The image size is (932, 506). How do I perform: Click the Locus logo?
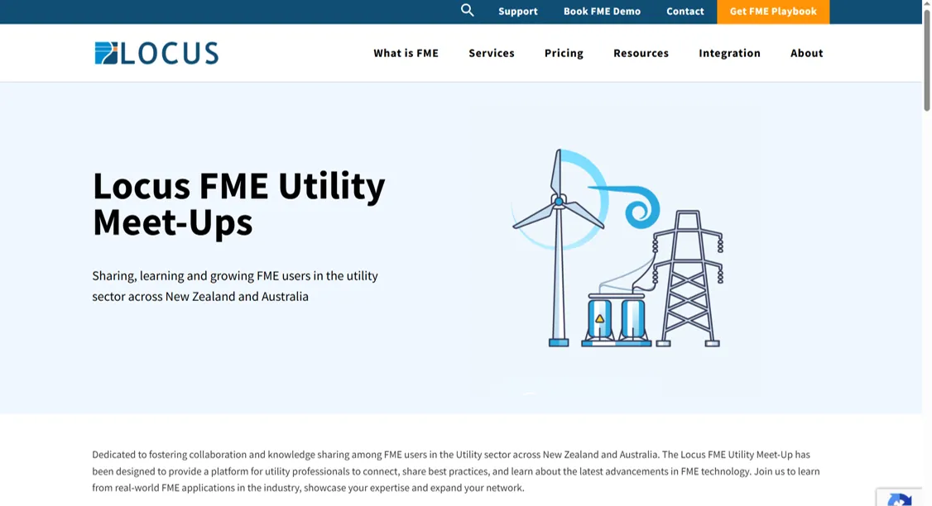pos(156,53)
